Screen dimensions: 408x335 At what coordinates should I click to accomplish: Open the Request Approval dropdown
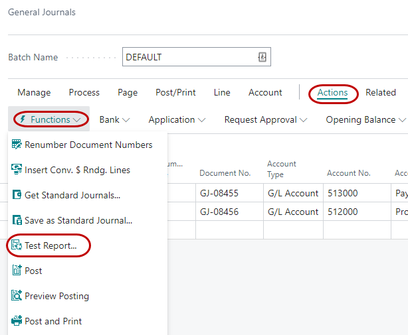266,119
